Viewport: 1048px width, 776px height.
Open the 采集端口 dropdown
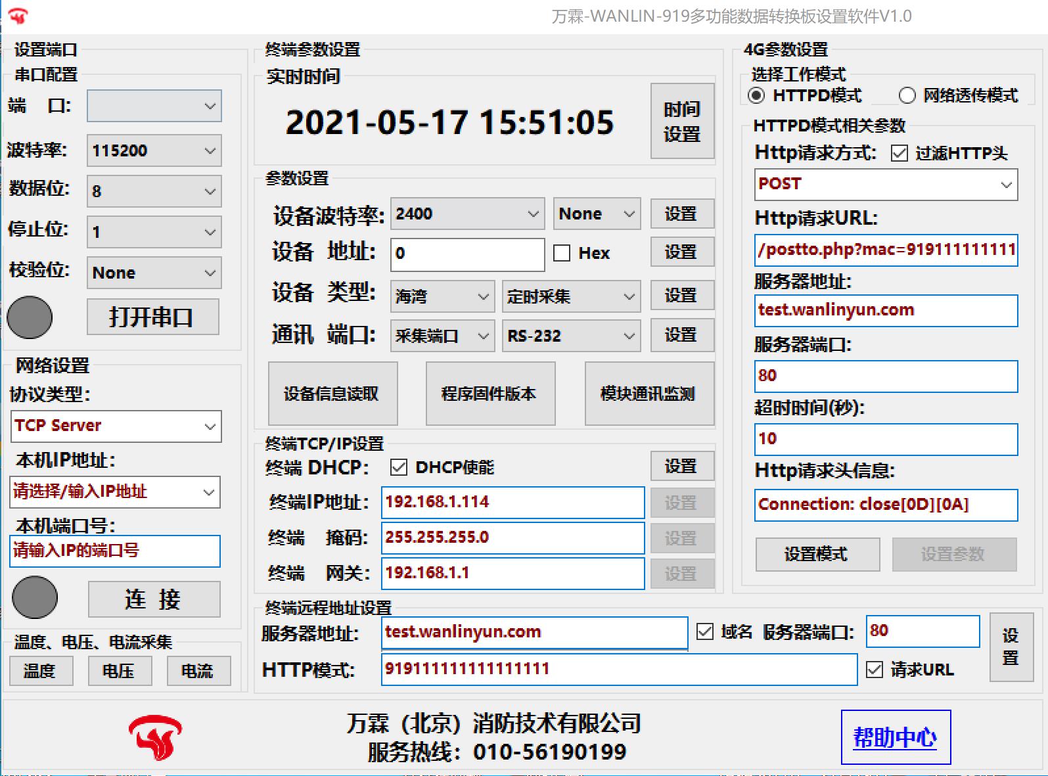click(443, 336)
